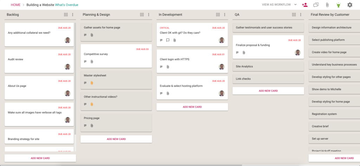Screen dimensions: 360x166
Task: Click description icon on Pricing page card
Action: [85, 125]
